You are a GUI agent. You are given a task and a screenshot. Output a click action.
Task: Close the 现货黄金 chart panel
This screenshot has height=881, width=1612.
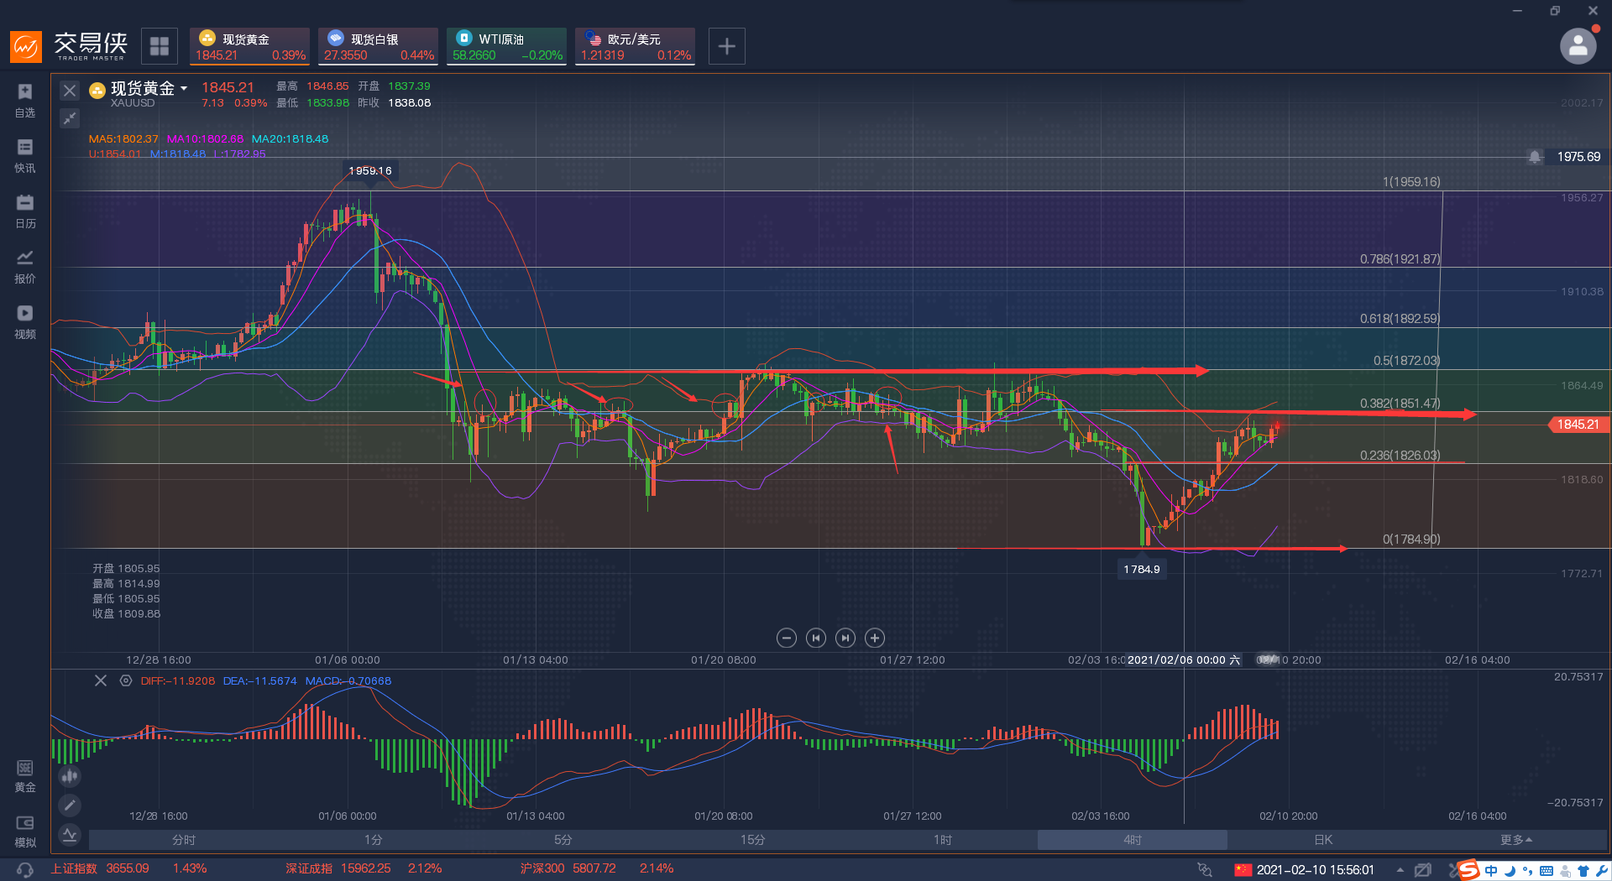coord(70,91)
